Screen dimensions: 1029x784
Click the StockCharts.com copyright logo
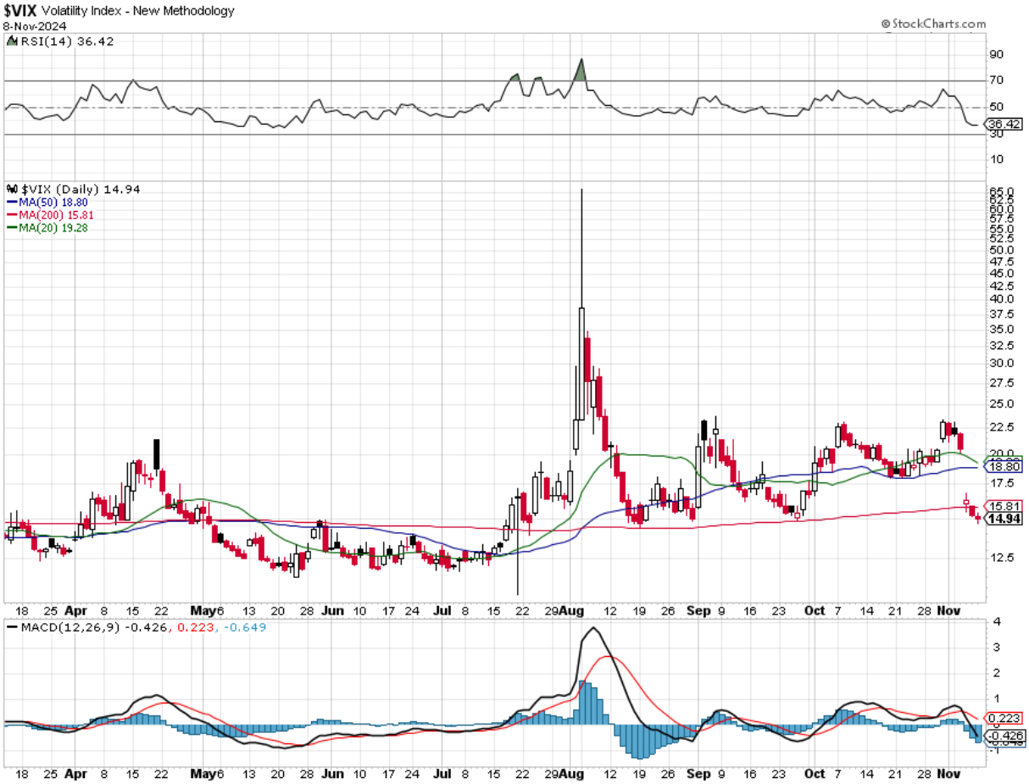tap(932, 25)
